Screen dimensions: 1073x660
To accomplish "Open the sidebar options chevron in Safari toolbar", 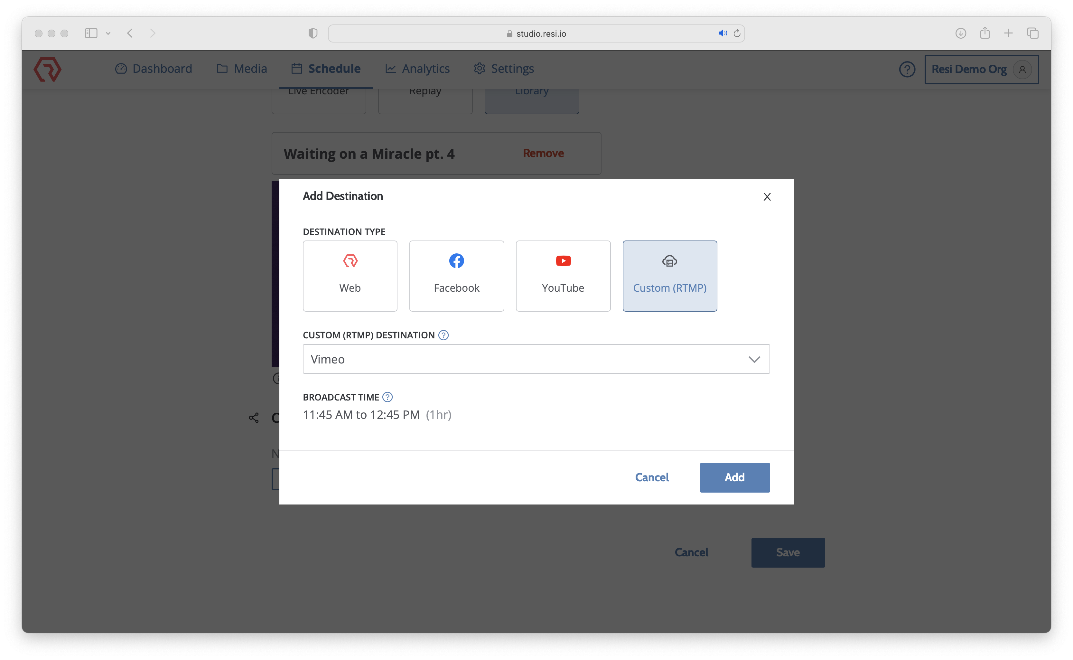I will click(x=108, y=33).
